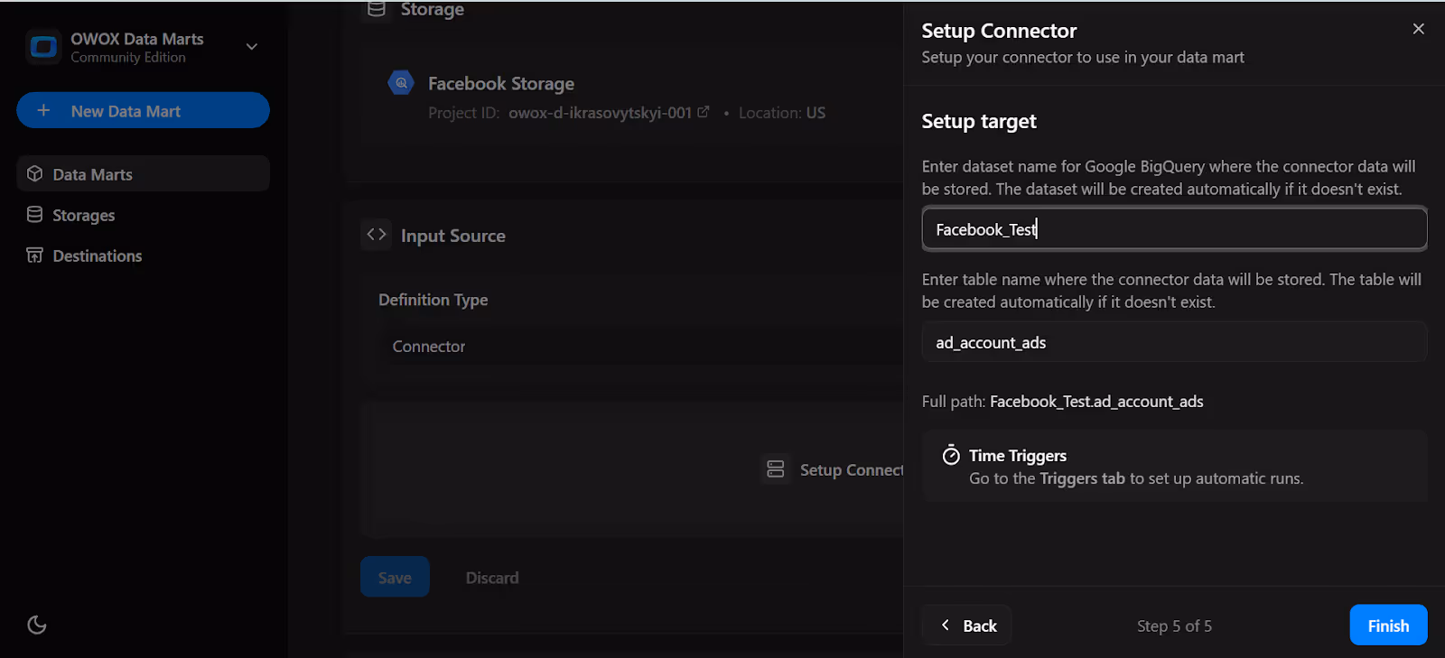Focus the dataset name field Facebook_Test
1445x658 pixels.
(x=1174, y=229)
